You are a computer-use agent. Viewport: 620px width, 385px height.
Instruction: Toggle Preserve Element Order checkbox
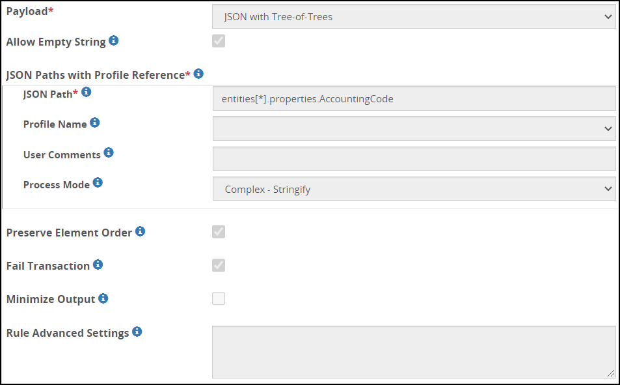click(x=219, y=232)
